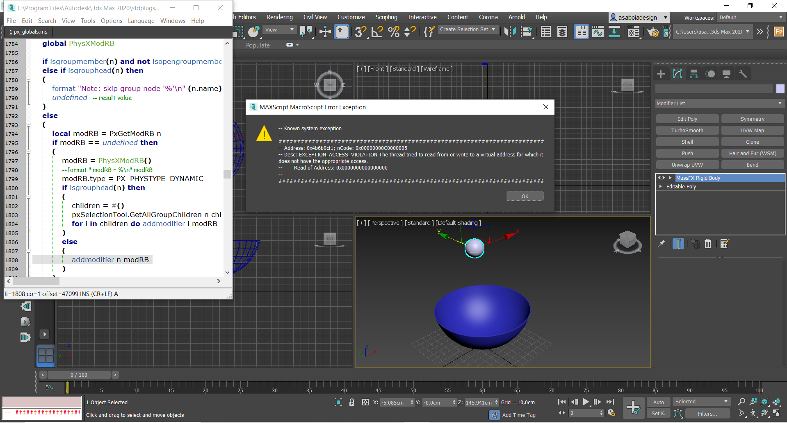Toggle Angle Snap in main toolbar
787x423 pixels.
377,32
